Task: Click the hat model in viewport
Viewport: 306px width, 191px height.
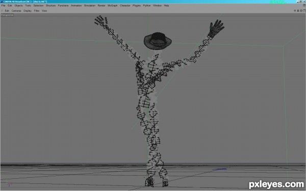Action: coord(158,41)
